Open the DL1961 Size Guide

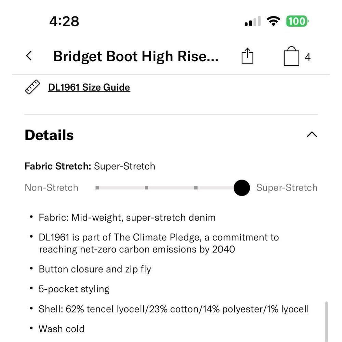click(x=89, y=87)
